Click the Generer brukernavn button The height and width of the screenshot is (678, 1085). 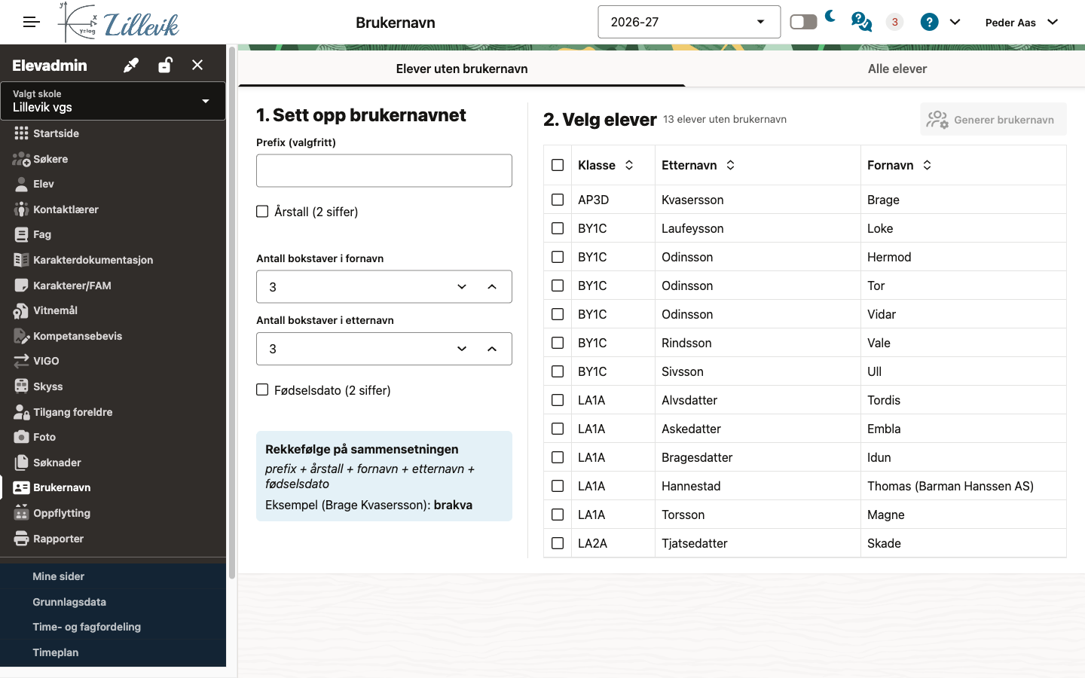[993, 120]
